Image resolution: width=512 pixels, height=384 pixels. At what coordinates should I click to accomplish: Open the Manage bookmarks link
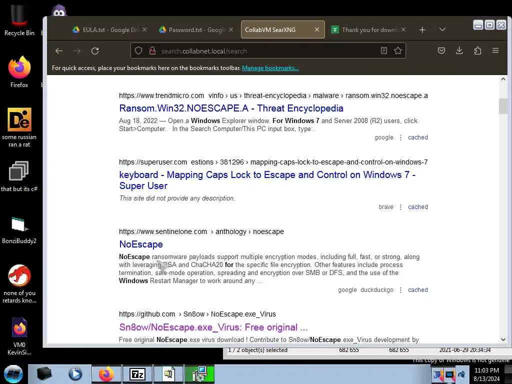click(270, 68)
